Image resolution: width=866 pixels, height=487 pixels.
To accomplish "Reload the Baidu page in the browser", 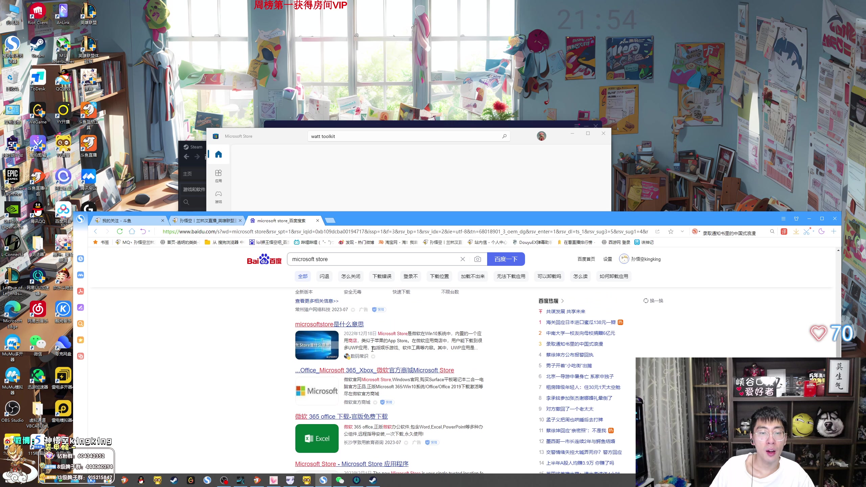I will click(120, 231).
